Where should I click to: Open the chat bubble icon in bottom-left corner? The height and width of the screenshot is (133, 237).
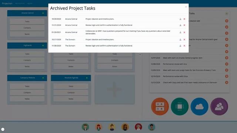point(3,129)
